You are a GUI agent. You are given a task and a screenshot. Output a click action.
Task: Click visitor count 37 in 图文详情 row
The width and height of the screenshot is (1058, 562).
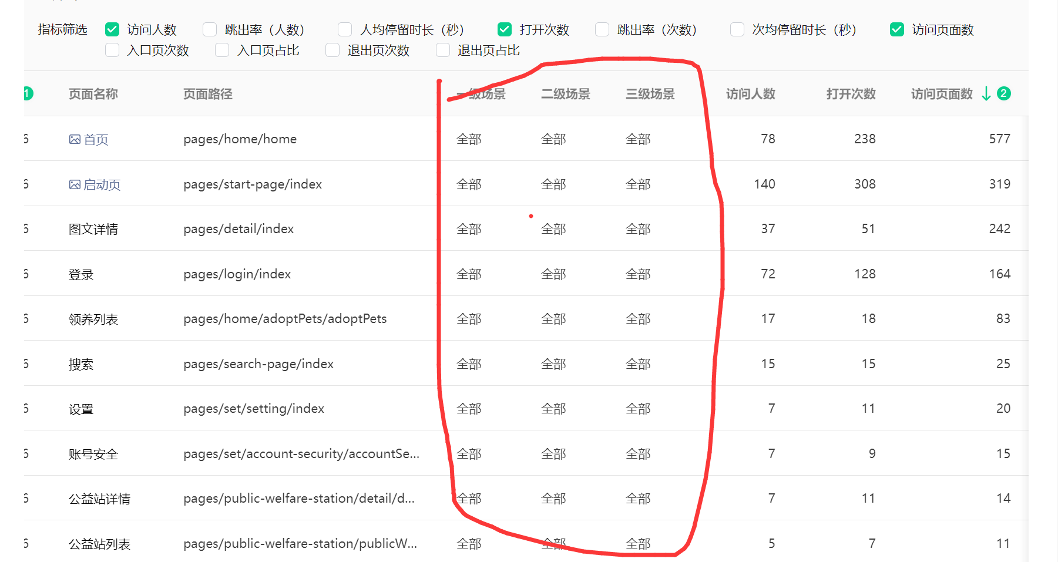tap(768, 229)
